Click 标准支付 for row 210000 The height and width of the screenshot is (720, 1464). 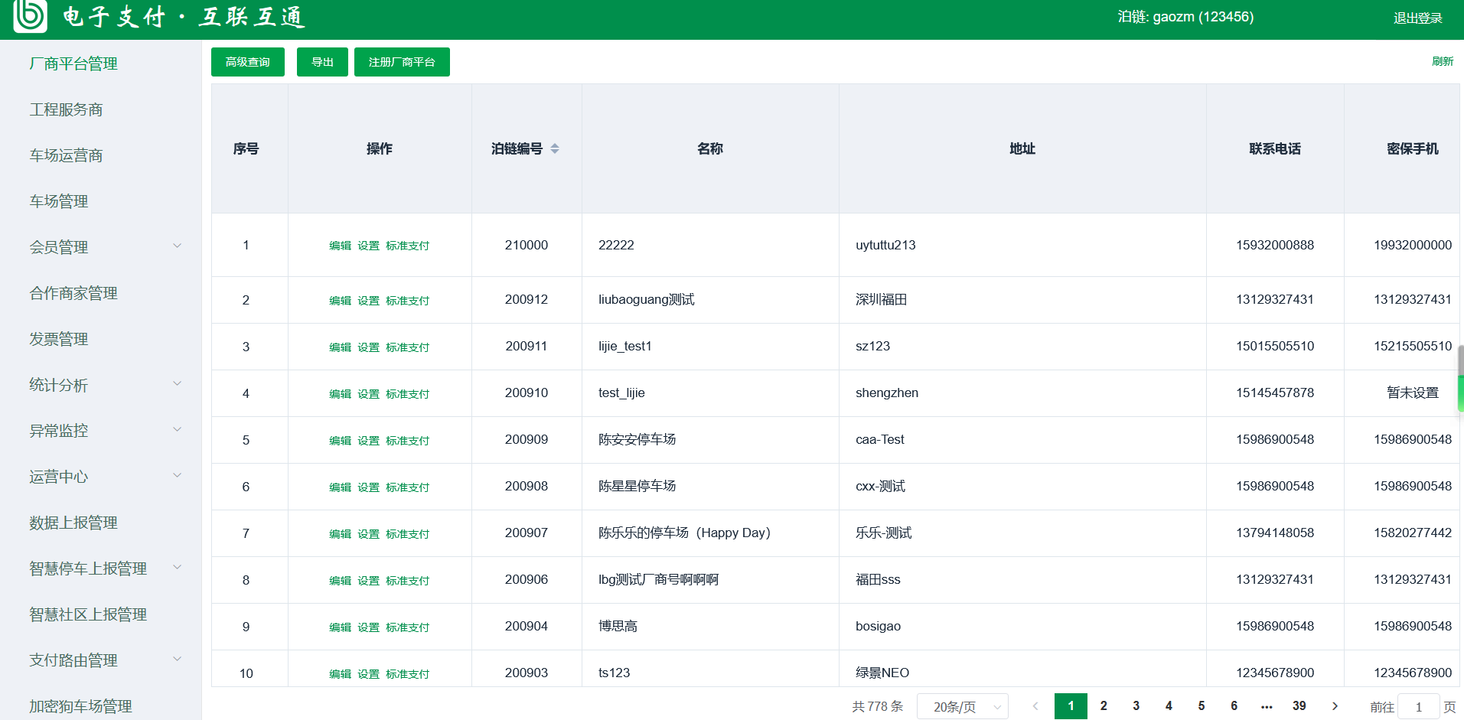(407, 246)
